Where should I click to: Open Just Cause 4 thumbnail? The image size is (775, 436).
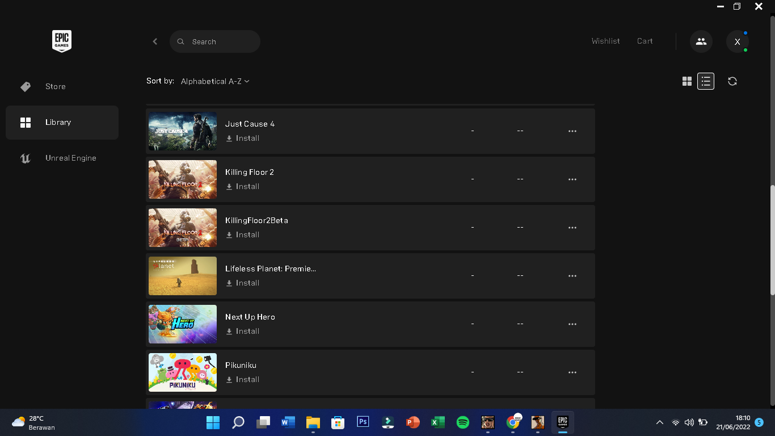click(183, 131)
